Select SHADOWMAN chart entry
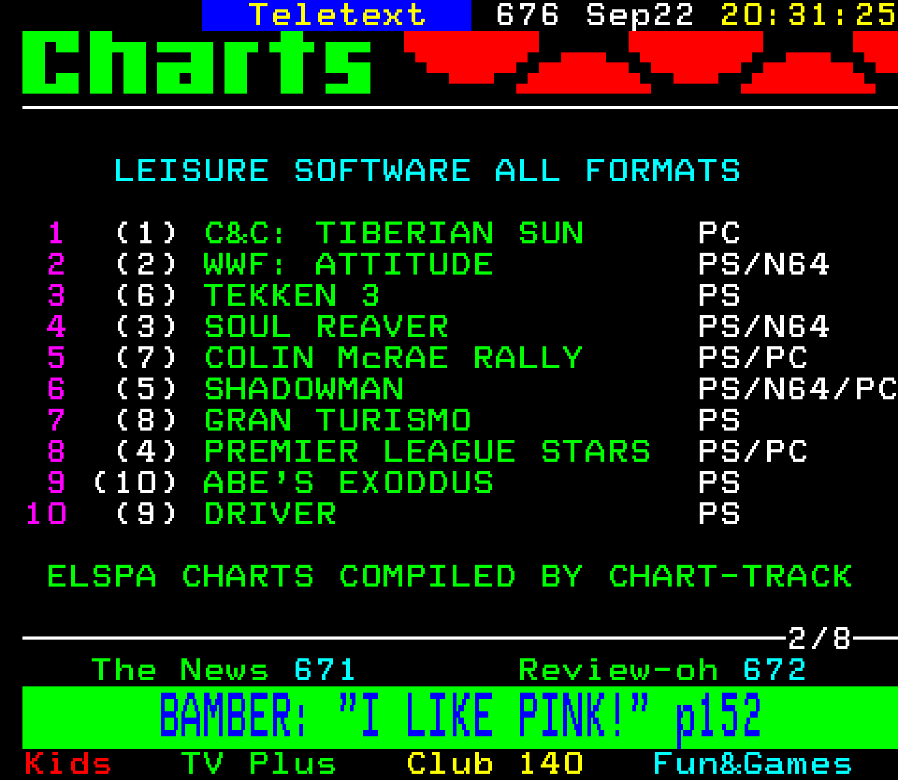 coord(304,389)
